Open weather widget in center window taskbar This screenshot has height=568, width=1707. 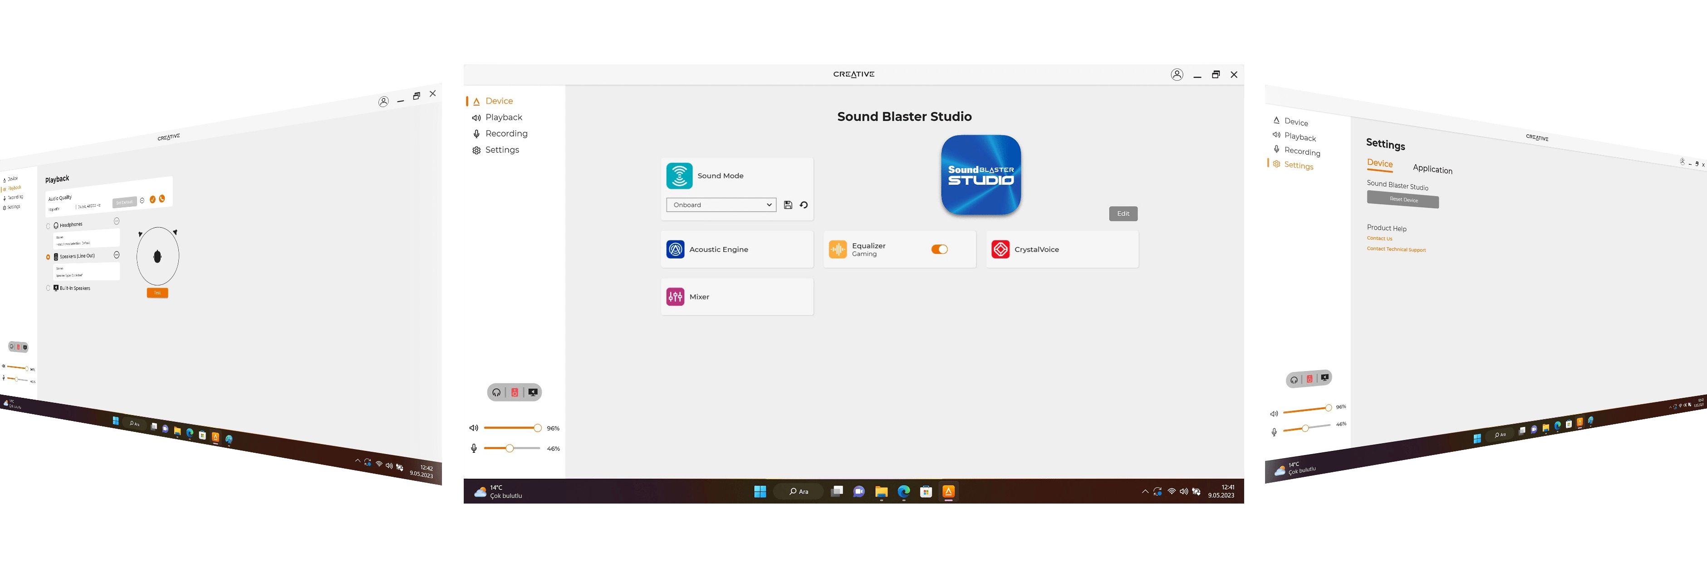[x=498, y=492]
